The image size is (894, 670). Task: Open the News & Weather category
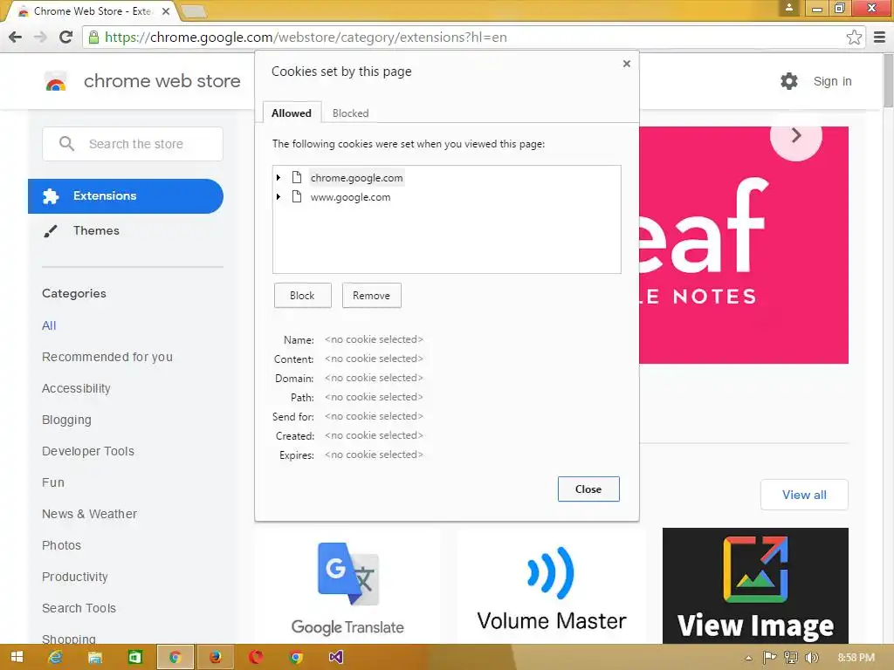point(90,514)
